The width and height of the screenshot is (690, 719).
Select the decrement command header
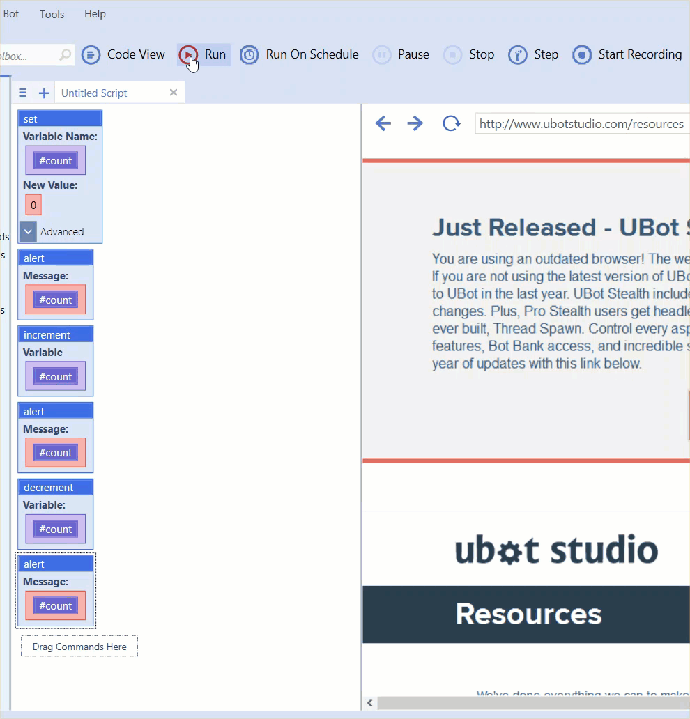point(56,488)
